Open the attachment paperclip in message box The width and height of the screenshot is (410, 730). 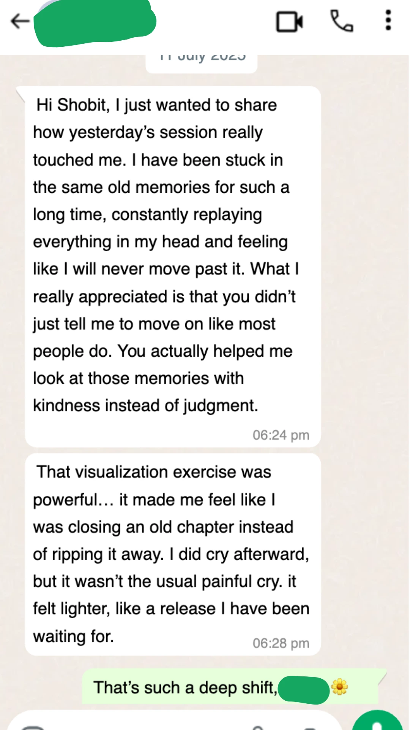click(x=258, y=727)
